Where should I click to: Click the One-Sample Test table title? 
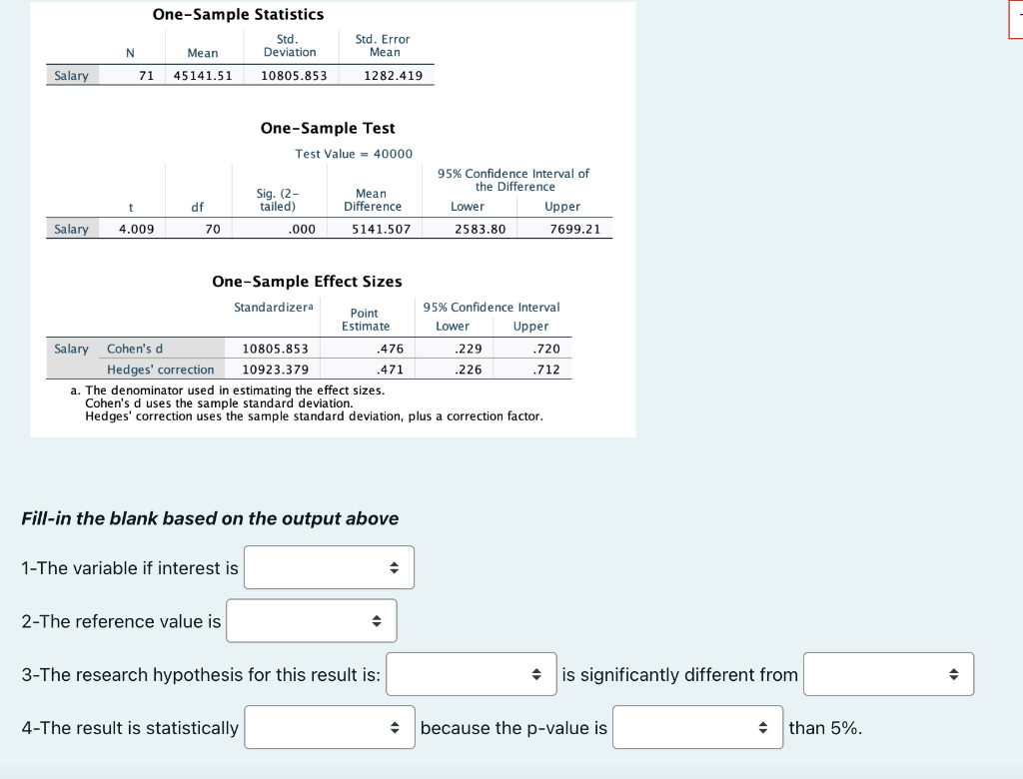328,128
